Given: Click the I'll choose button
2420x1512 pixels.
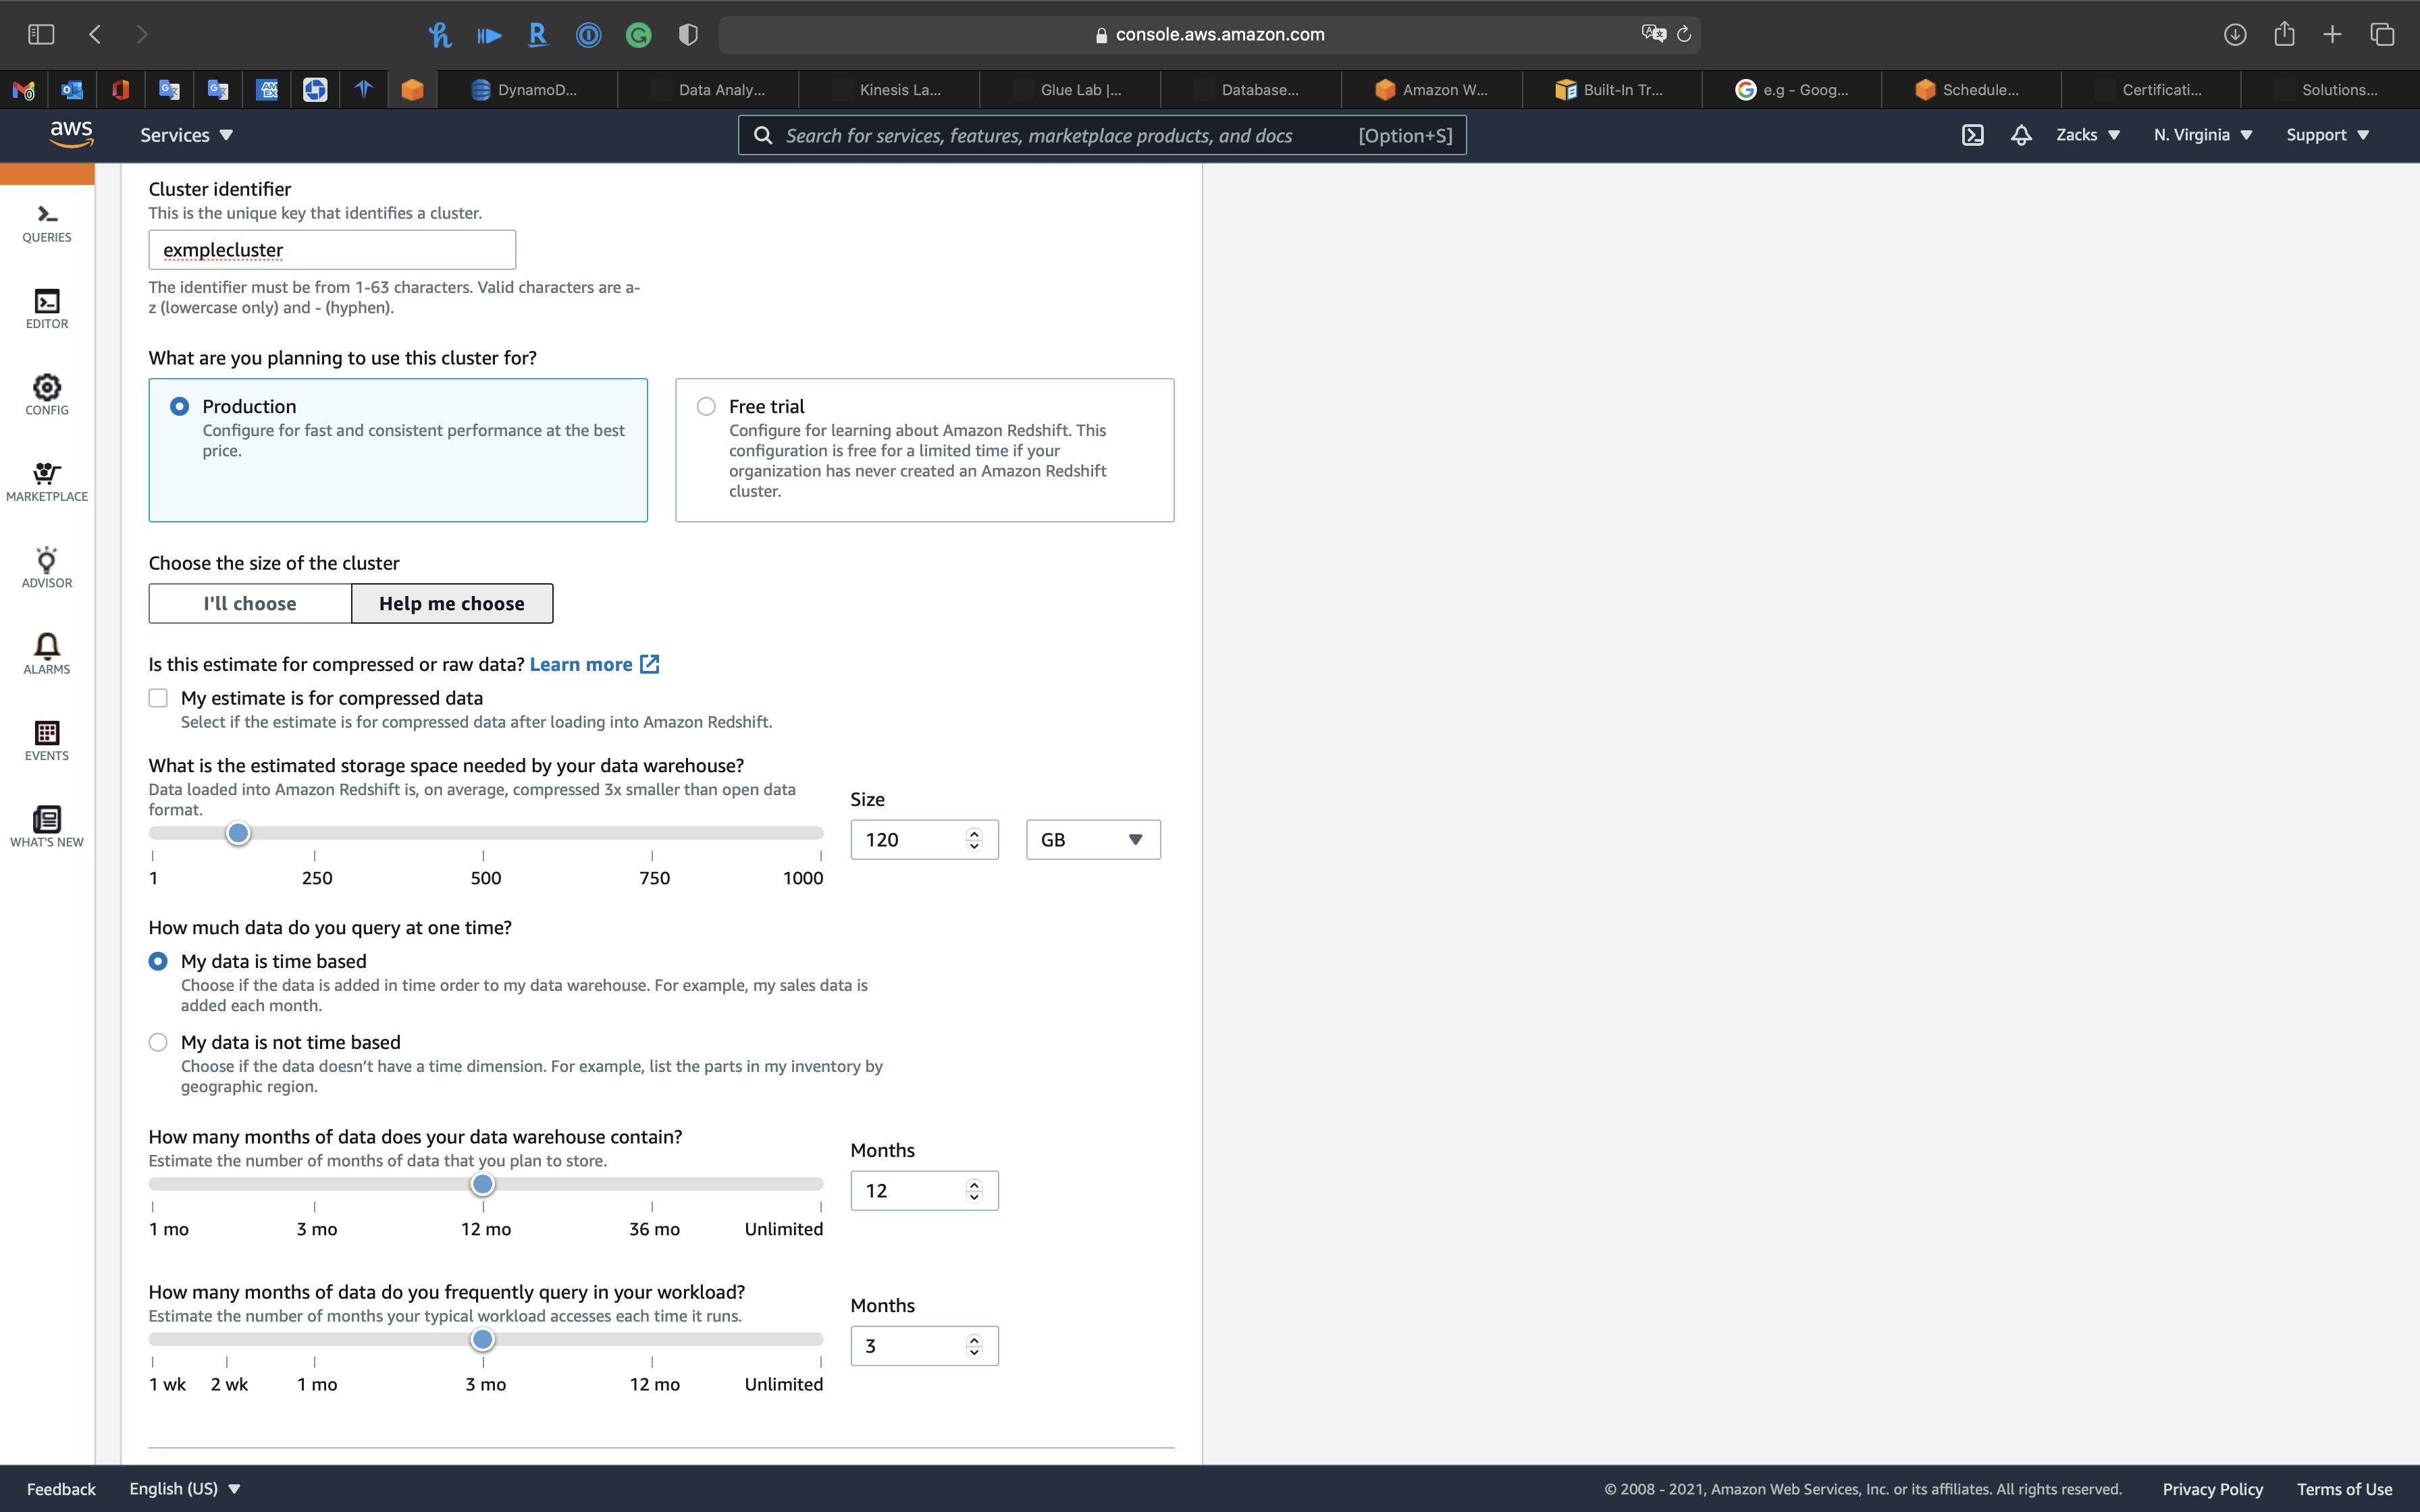Looking at the screenshot, I should pos(250,603).
